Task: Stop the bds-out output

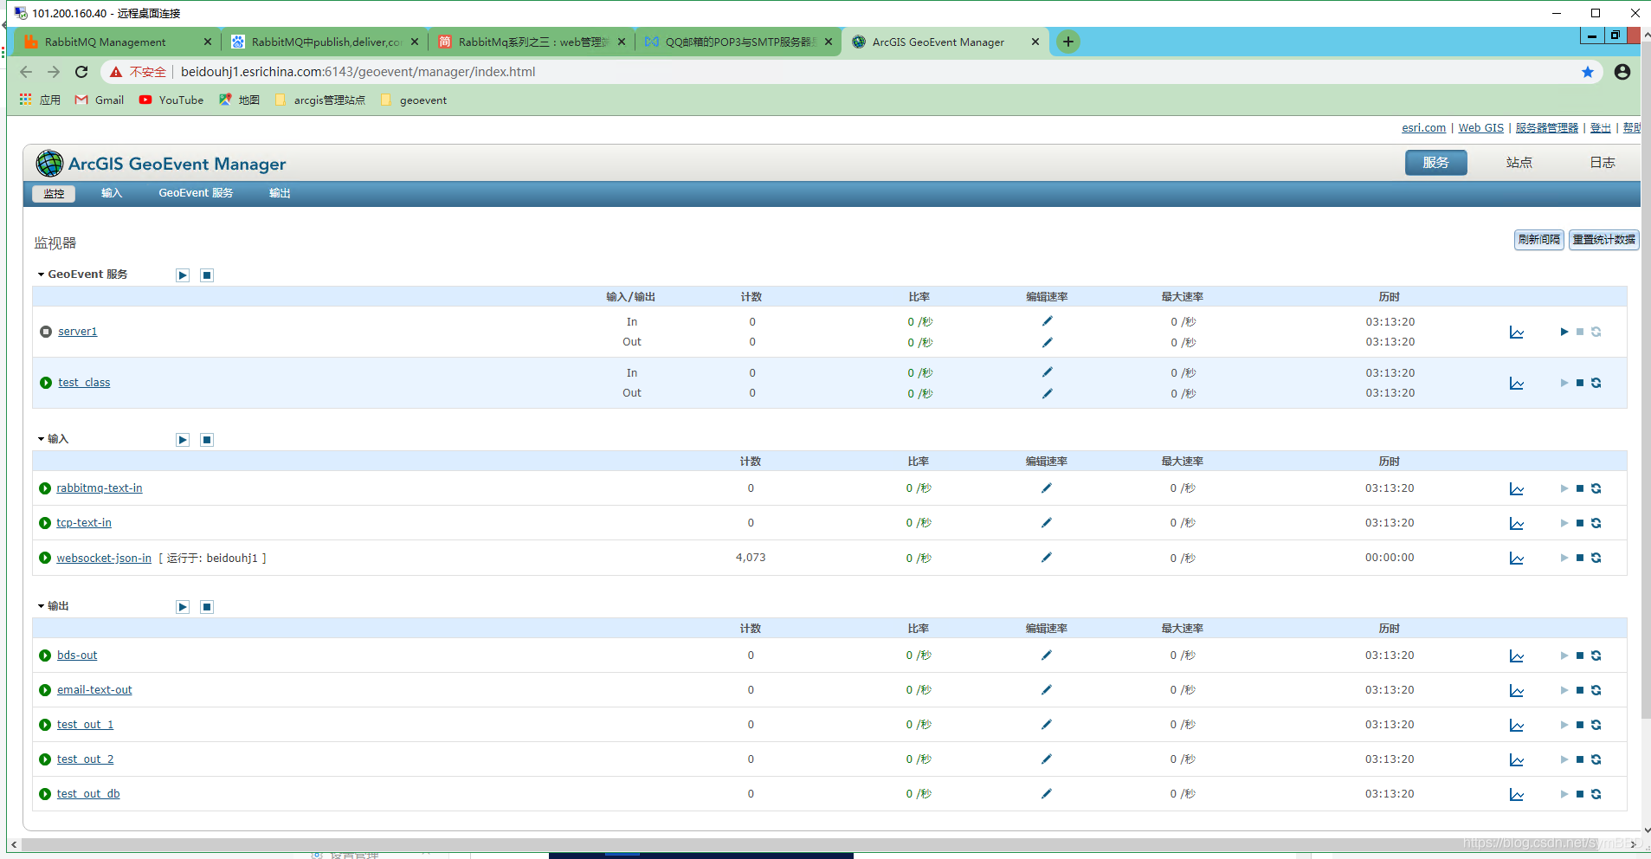Action: (1580, 656)
